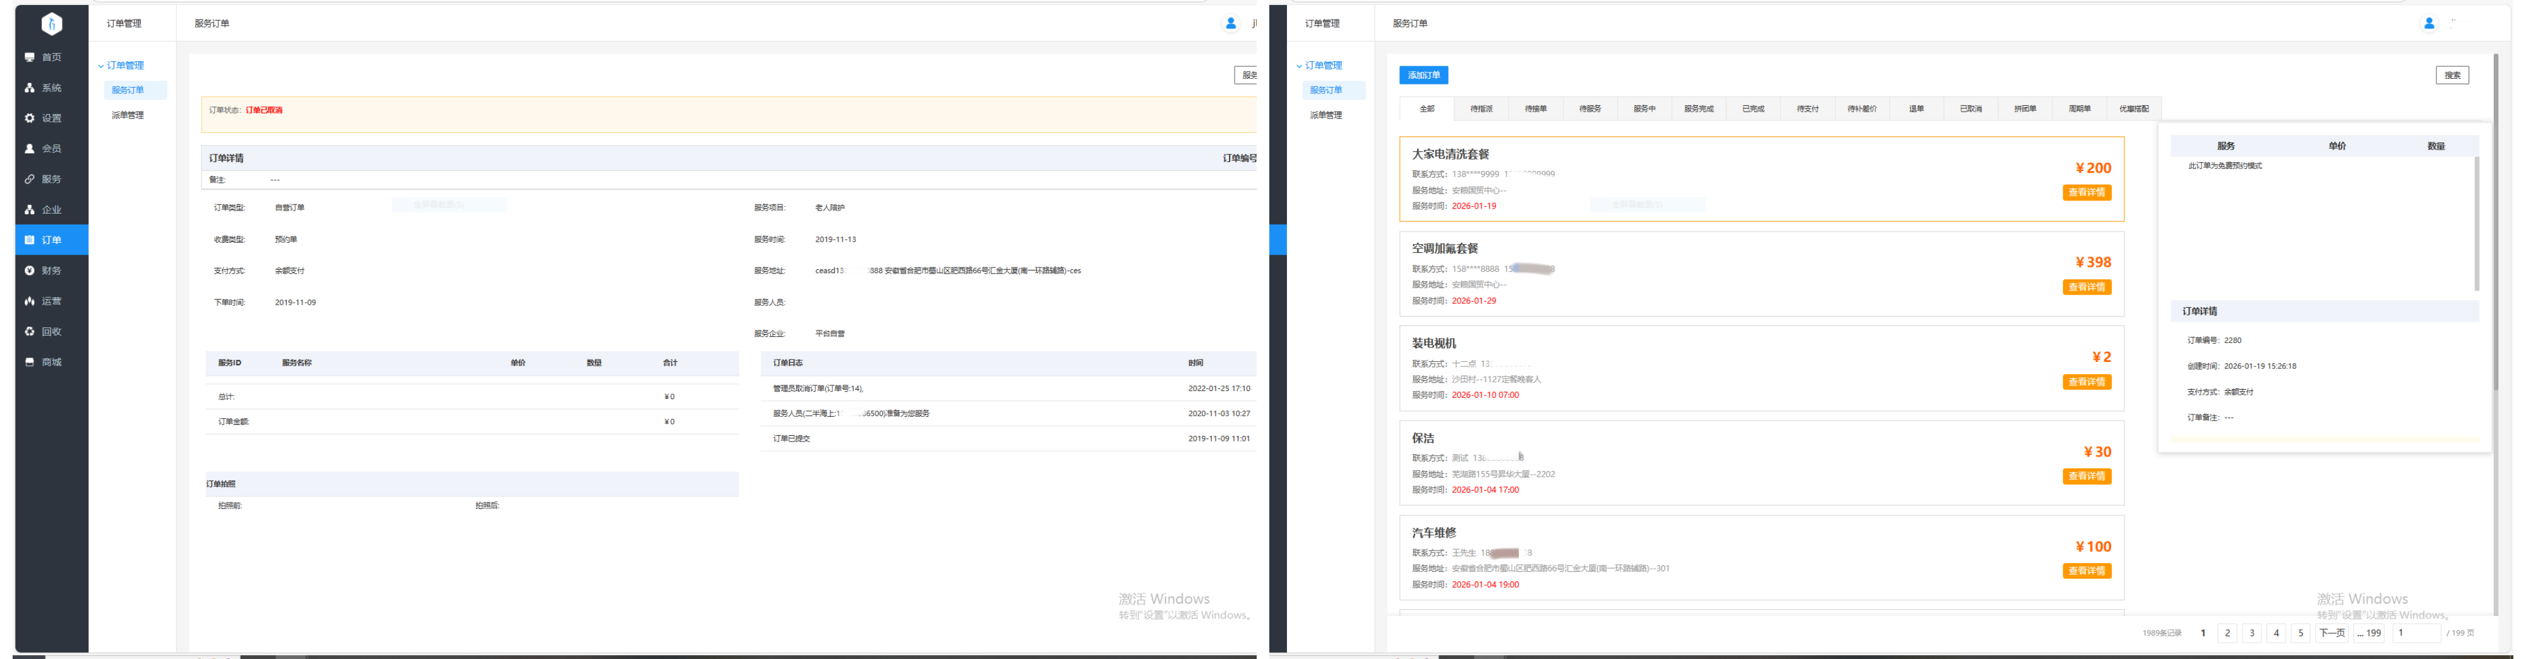Viewport: 2526px width, 659px height.
Task: Go to the next page with 下一页
Action: click(2331, 634)
